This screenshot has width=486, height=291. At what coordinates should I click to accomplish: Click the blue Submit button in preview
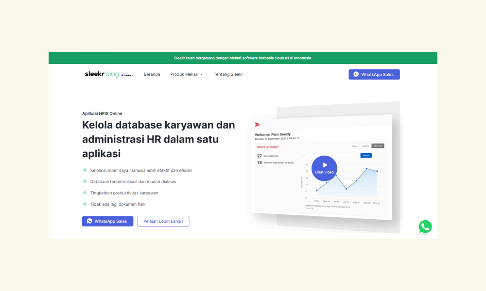366,155
